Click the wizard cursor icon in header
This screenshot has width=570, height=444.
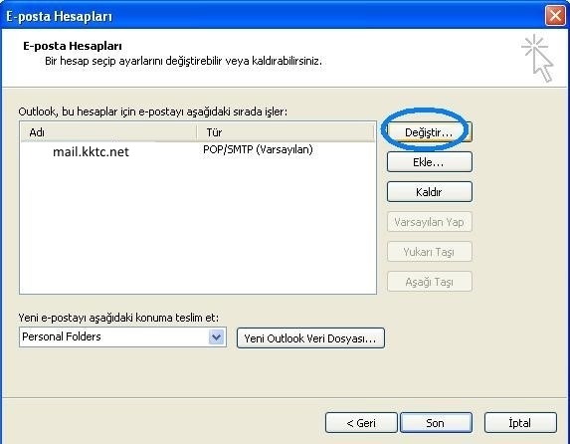(537, 59)
